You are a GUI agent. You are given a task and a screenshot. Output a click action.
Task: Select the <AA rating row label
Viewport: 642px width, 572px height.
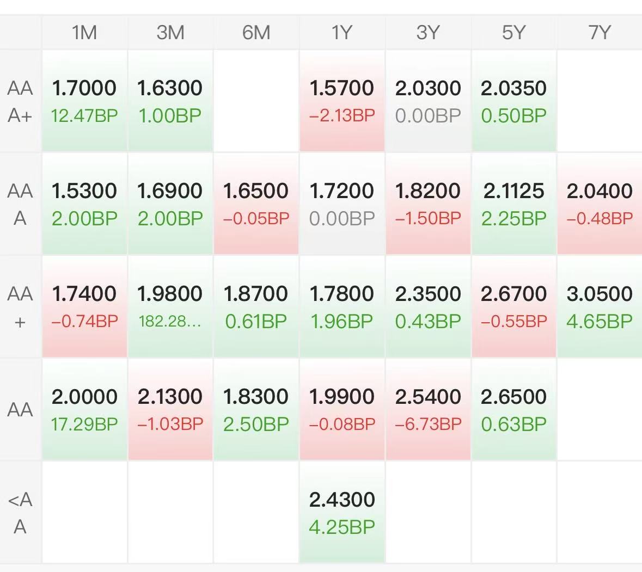pos(20,513)
